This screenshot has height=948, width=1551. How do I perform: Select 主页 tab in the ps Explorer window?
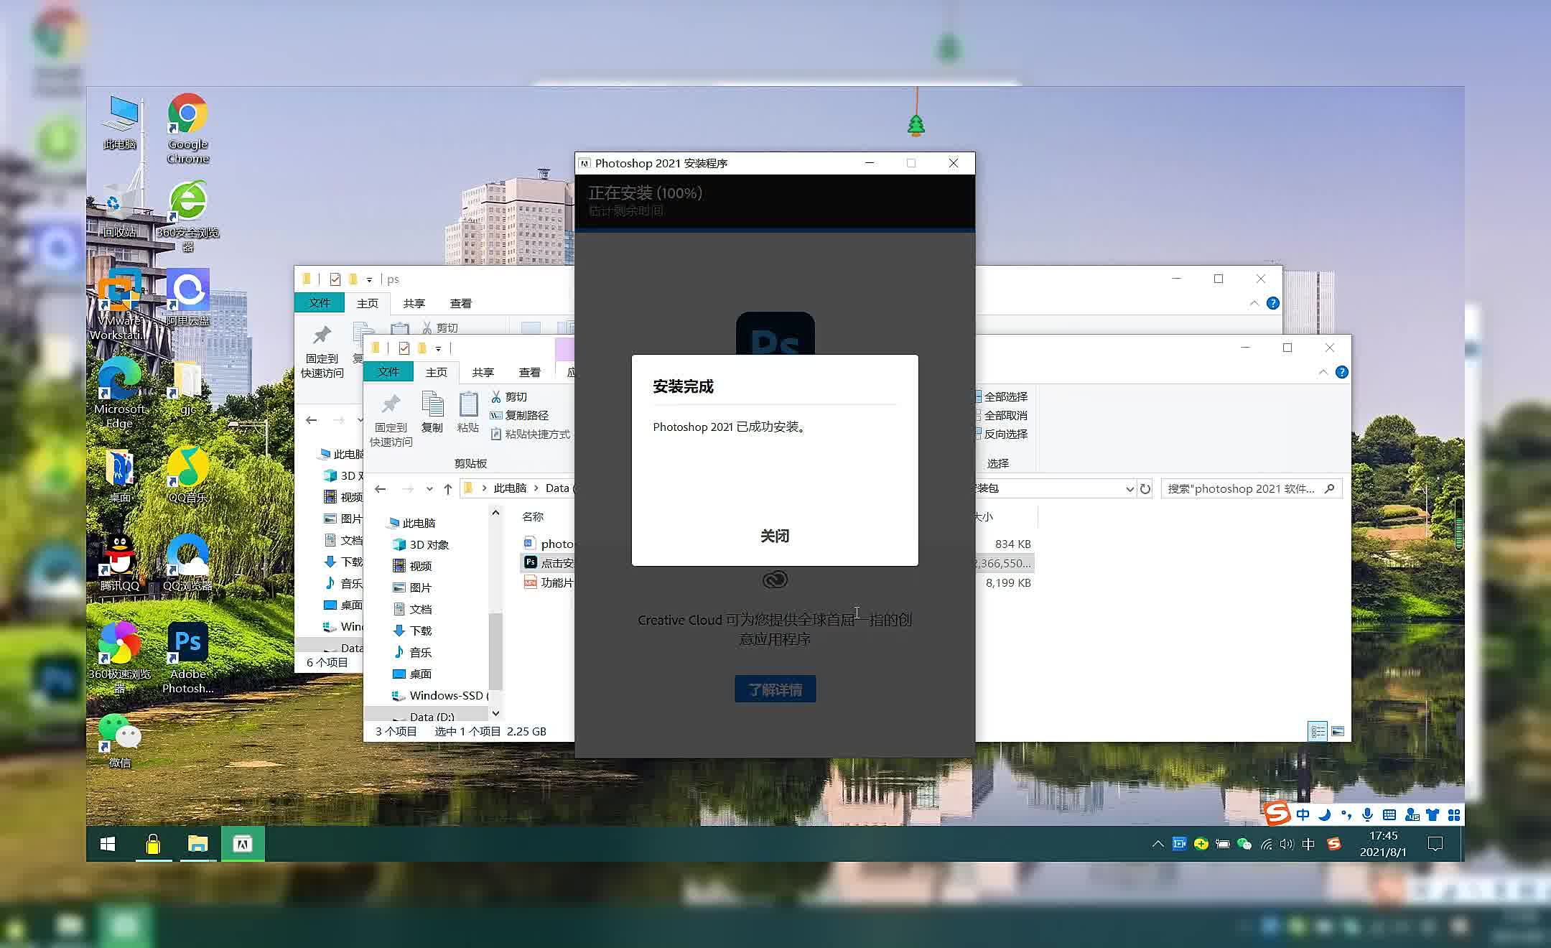tap(367, 303)
